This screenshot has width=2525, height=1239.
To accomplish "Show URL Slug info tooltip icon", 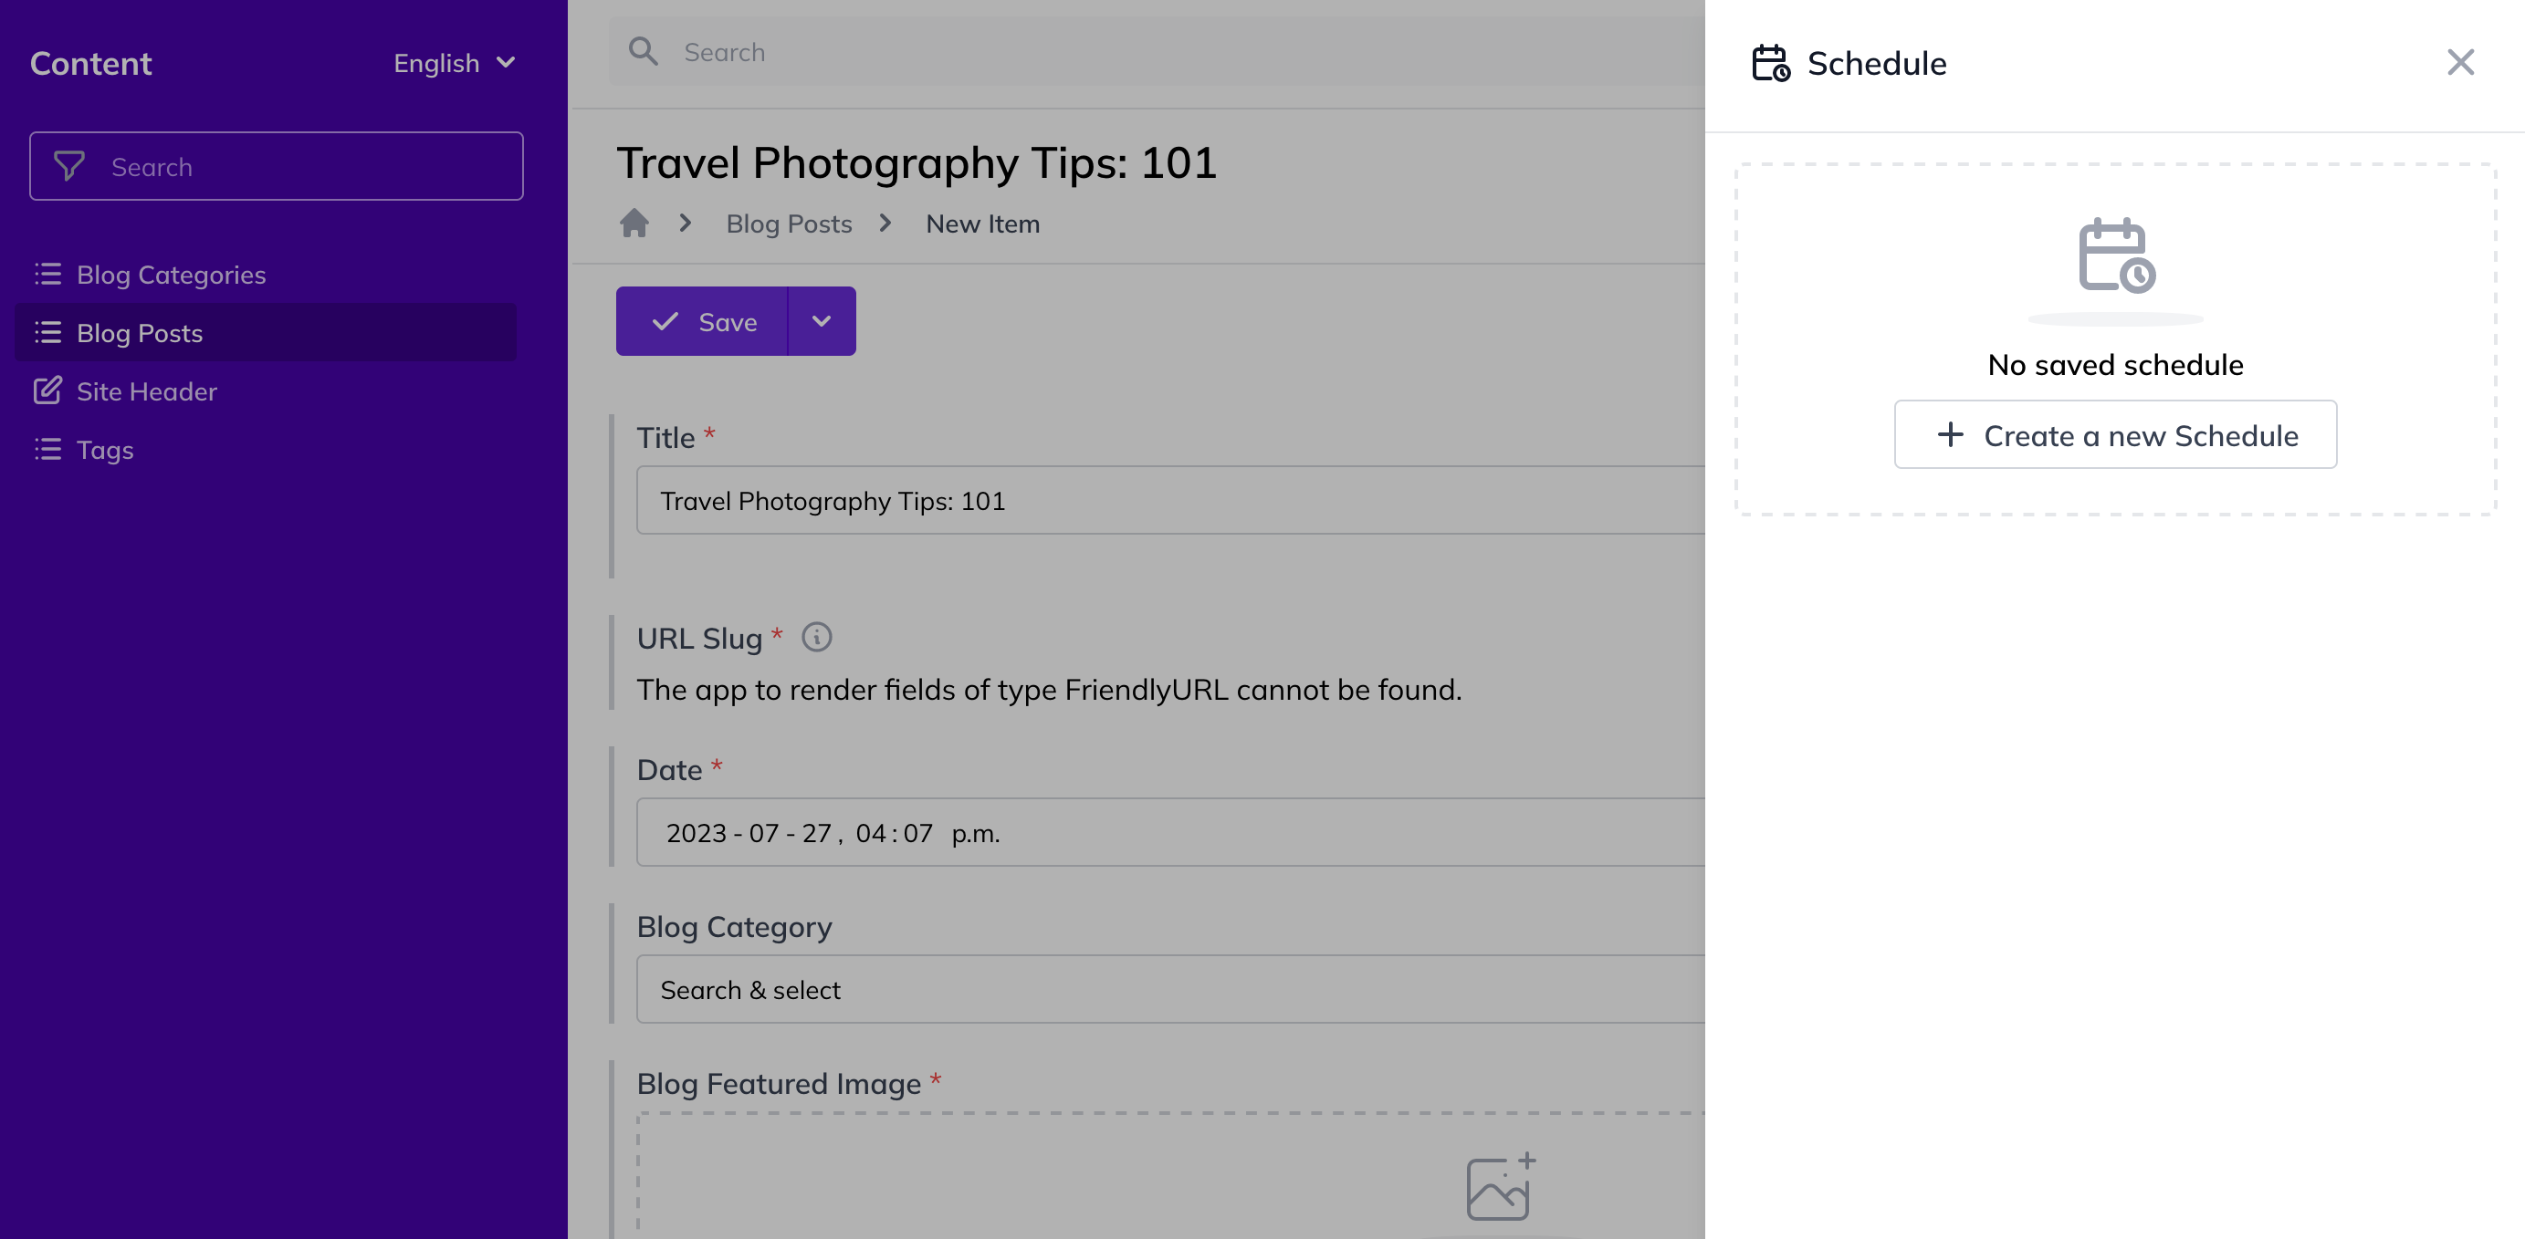I will pyautogui.click(x=816, y=638).
